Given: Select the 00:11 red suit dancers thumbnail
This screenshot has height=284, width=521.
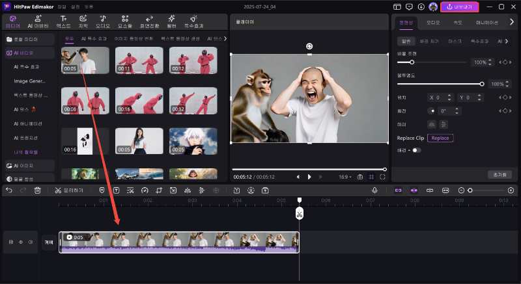Looking at the screenshot, I should pos(139,60).
